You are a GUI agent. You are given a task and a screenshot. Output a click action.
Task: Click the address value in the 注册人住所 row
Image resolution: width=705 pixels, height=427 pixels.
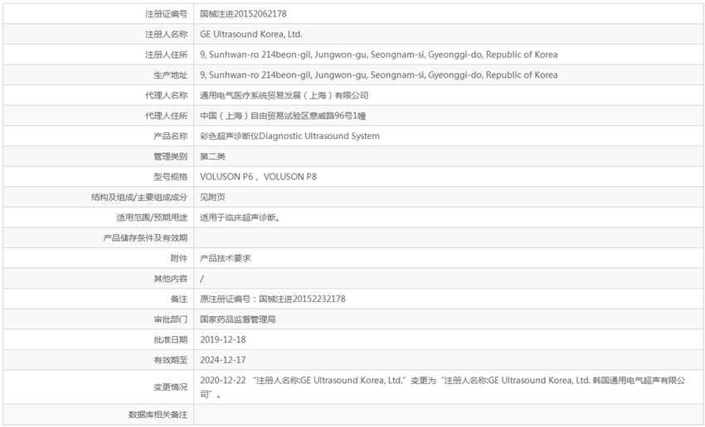tap(378, 55)
